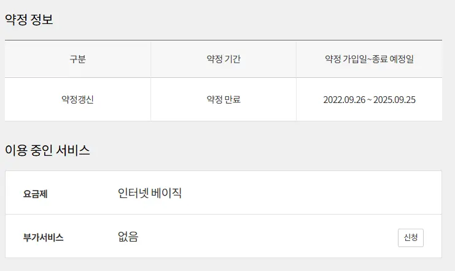Image resolution: width=455 pixels, height=271 pixels.
Task: Click 서비스 in the 이용 중인 서비스 heading
Action: (x=74, y=150)
